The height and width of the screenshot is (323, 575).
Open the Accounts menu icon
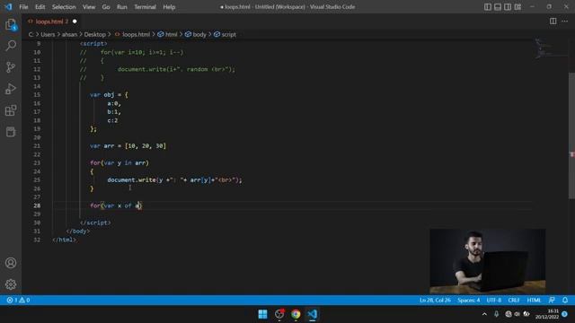tap(11, 263)
